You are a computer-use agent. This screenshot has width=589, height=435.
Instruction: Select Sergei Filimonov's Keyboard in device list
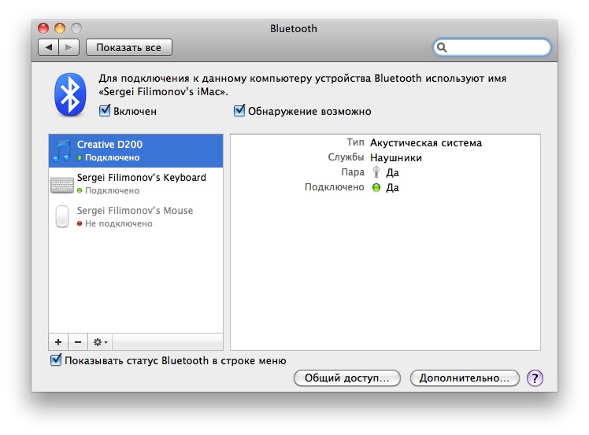136,183
